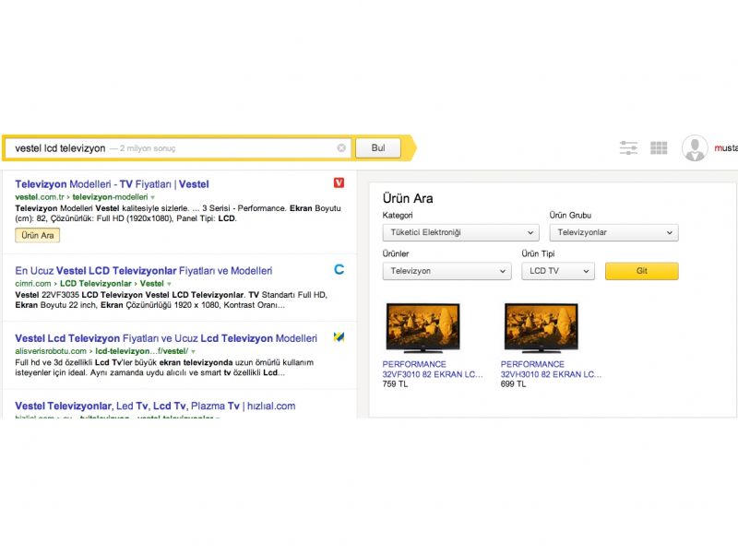The width and height of the screenshot is (738, 553).
Task: Open search settings sliders icon
Action: pyautogui.click(x=628, y=148)
